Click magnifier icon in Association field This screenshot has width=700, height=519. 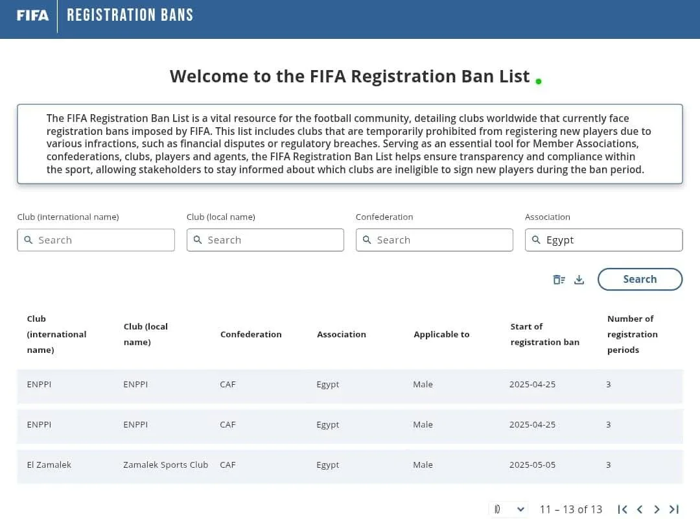536,239
